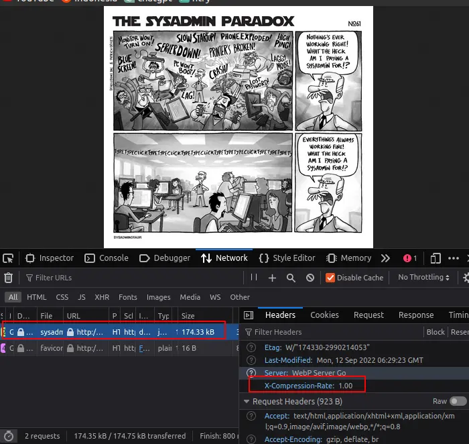Click the Server header link
Image resolution: width=469 pixels, height=444 pixels.
pos(276,373)
